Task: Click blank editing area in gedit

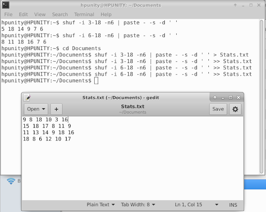Action: coord(133,171)
